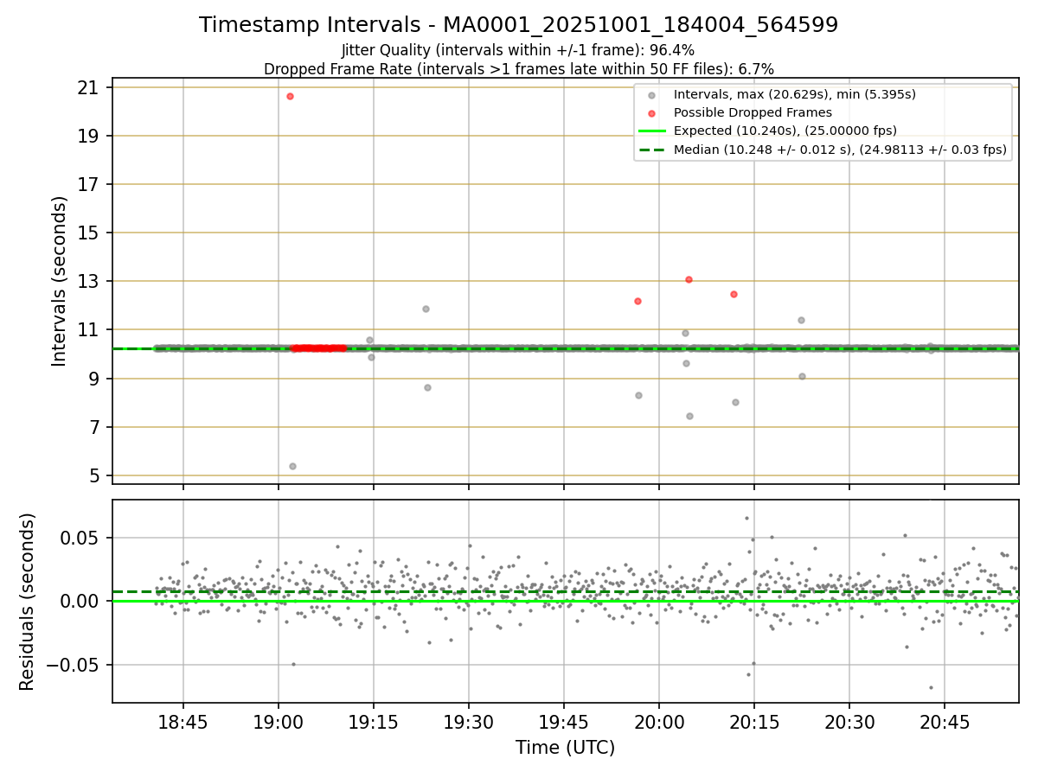Click the red cluster of points between 19:00 and 19:15
The height and width of the screenshot is (778, 1038).
318,348
